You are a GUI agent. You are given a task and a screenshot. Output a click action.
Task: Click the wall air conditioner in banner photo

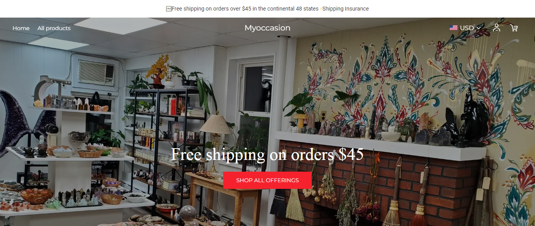point(96,72)
